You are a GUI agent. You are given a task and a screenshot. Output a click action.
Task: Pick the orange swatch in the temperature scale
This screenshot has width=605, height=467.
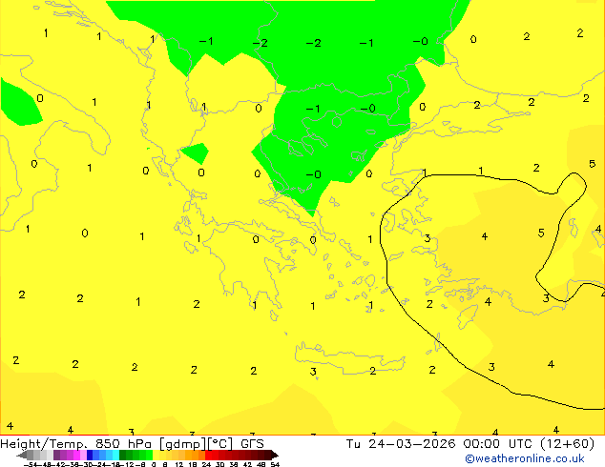[196, 455]
